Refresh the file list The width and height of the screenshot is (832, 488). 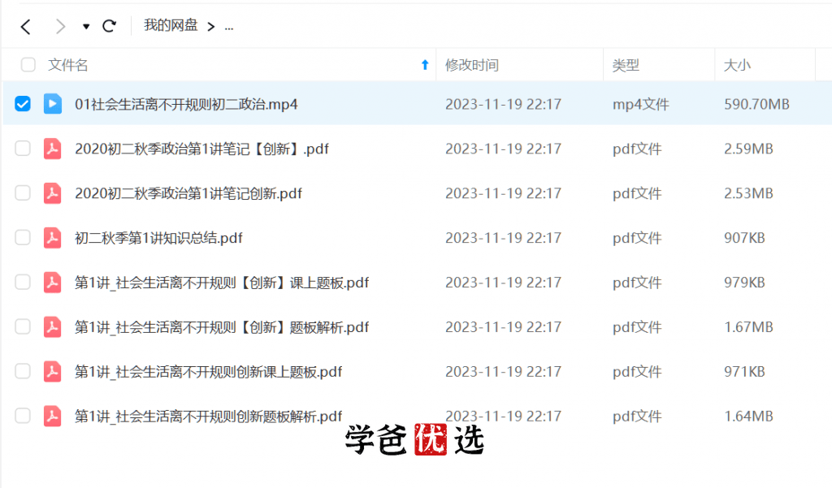[110, 26]
